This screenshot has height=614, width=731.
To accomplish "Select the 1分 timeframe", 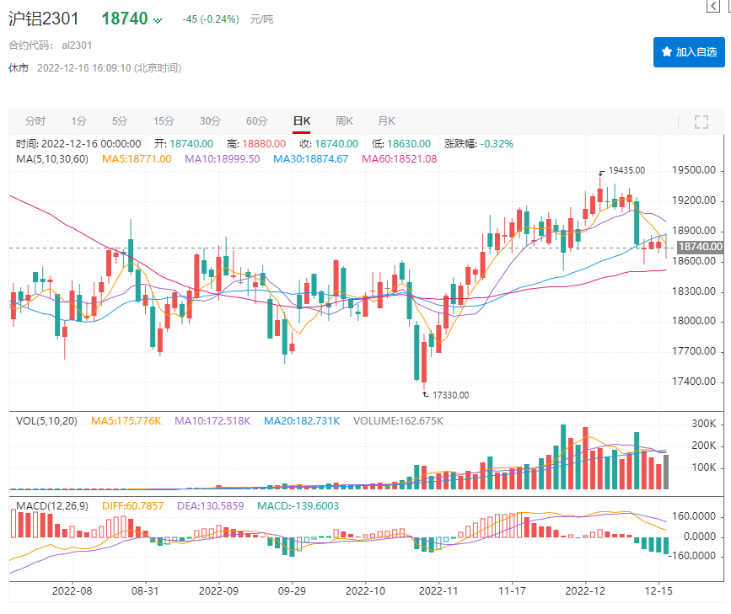I will (76, 121).
